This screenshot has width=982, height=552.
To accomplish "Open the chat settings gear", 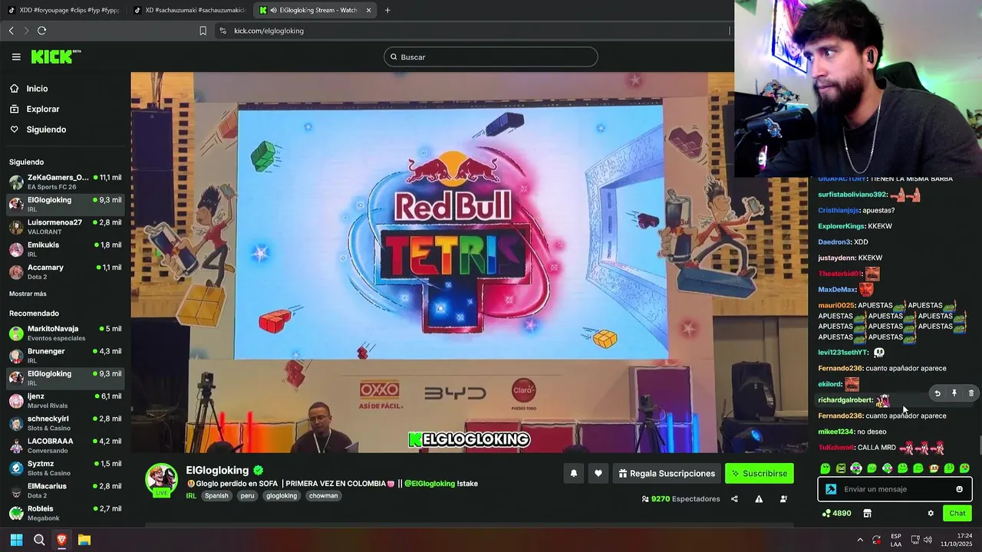I will click(931, 514).
